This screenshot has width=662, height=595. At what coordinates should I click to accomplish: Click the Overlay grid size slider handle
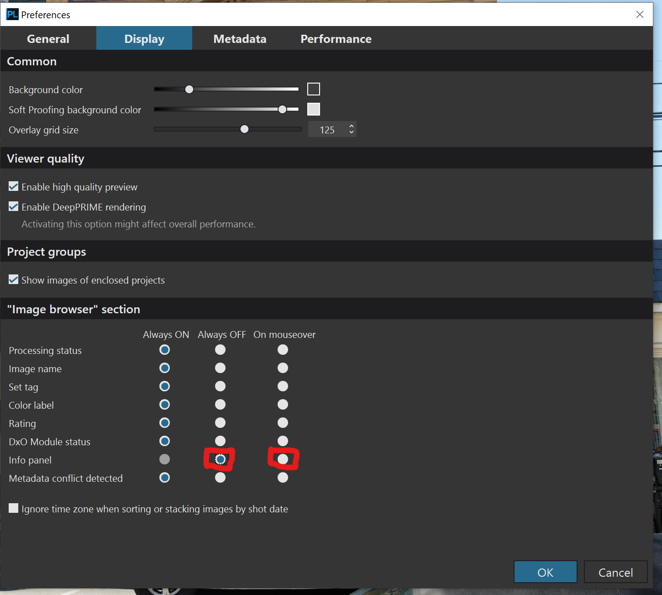click(x=244, y=129)
